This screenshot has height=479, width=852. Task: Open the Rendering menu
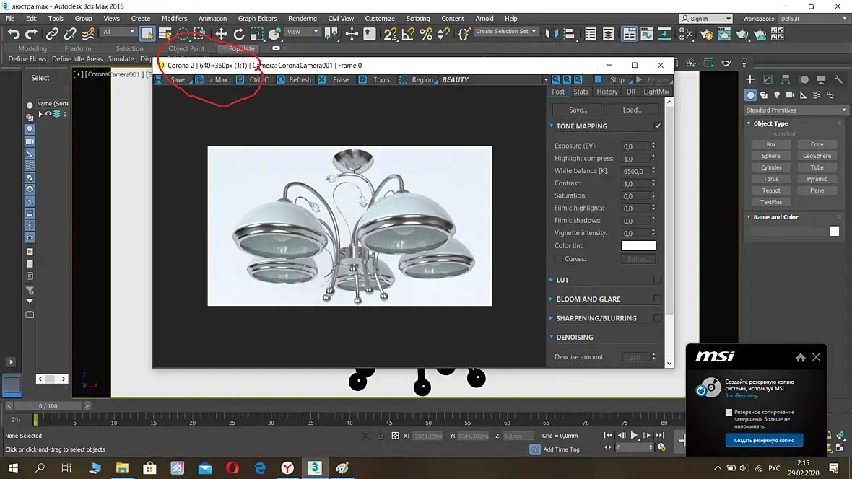(302, 19)
